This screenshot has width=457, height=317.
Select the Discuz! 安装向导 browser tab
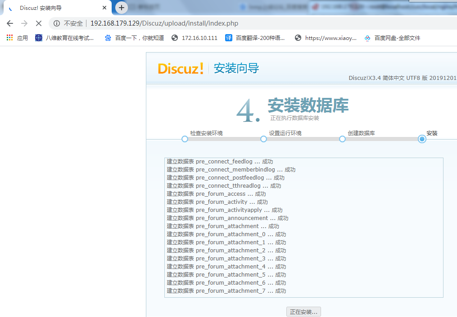point(58,8)
